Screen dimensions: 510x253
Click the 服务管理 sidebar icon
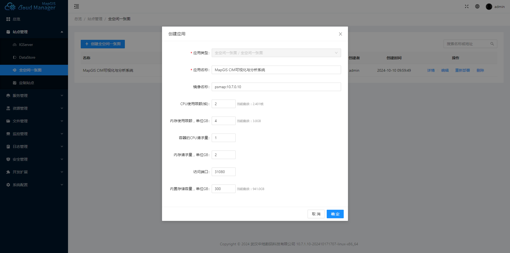pos(8,96)
